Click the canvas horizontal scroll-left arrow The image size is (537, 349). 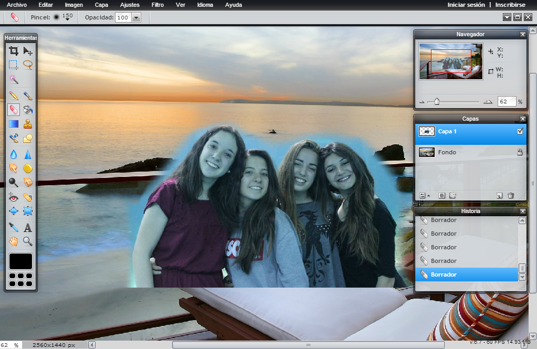pos(92,345)
